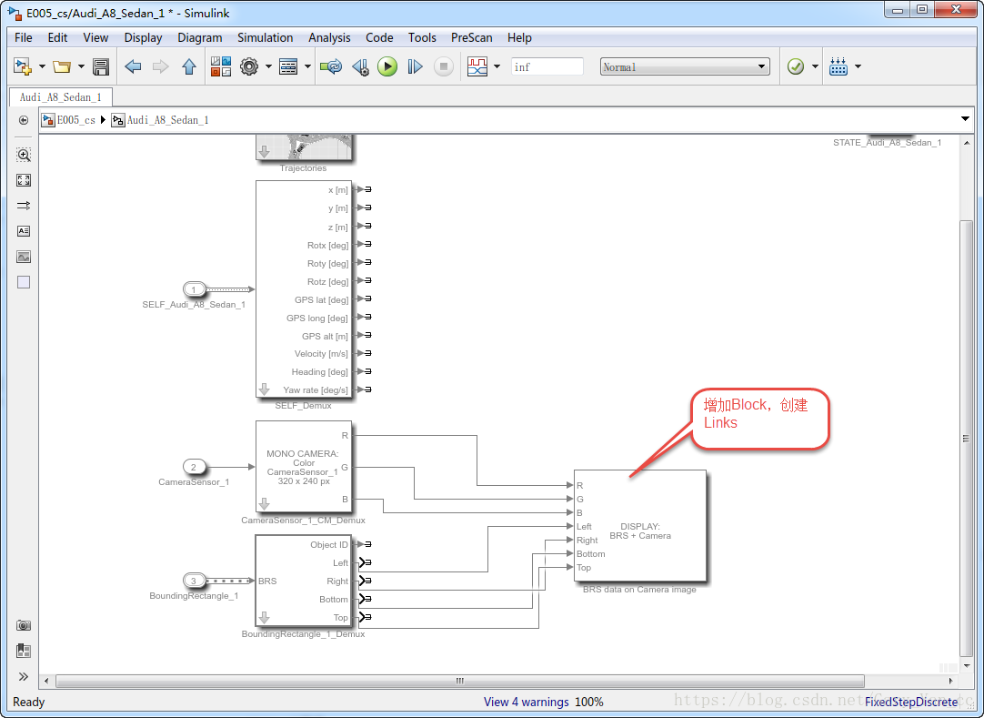Go forward with the right arrow icon
984x718 pixels.
[x=161, y=66]
